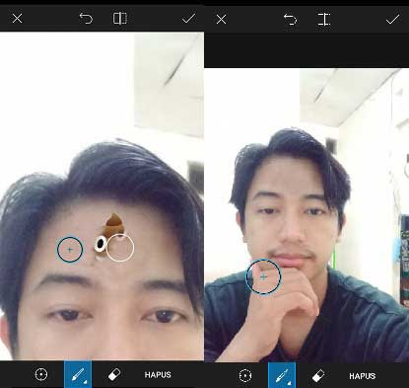409x388 pixels.
Task: Select the eraser tool in the right editor
Action: click(x=318, y=376)
